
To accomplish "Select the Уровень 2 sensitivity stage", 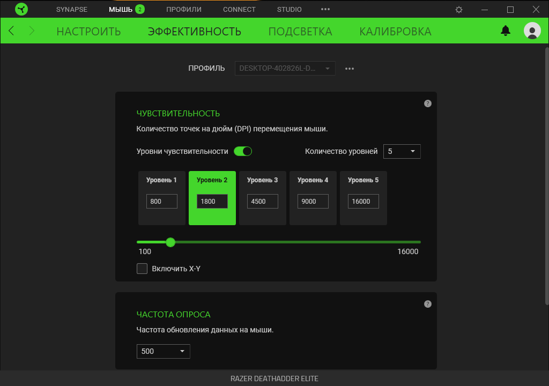I will click(x=212, y=198).
